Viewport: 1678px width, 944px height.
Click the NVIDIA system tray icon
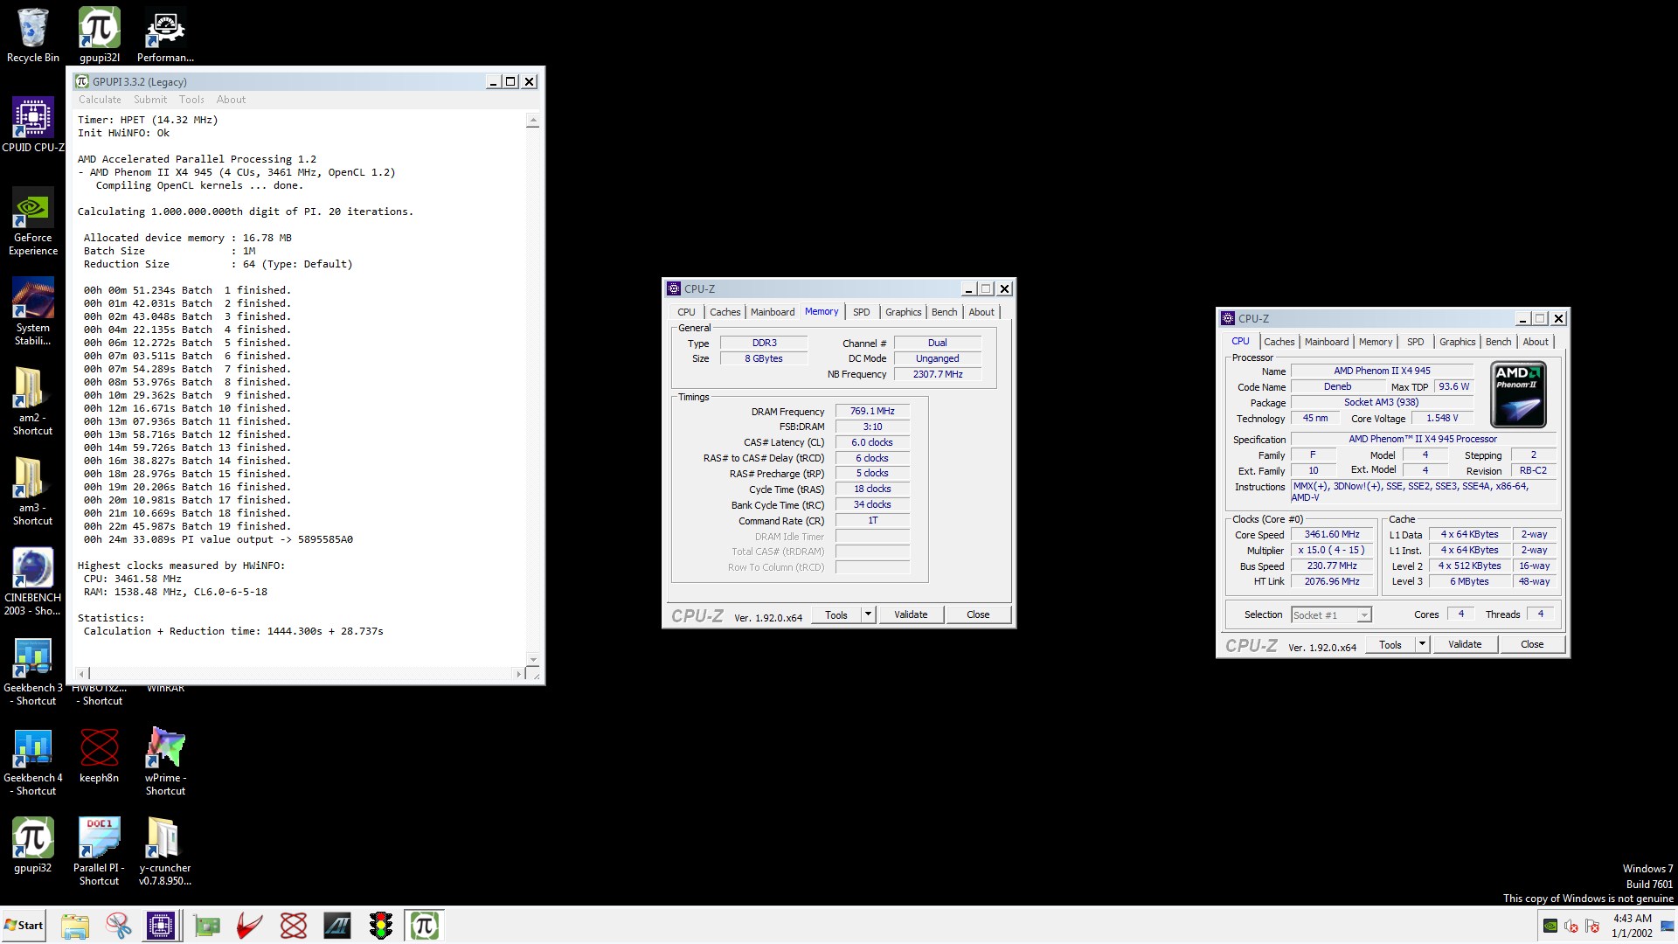[1550, 926]
